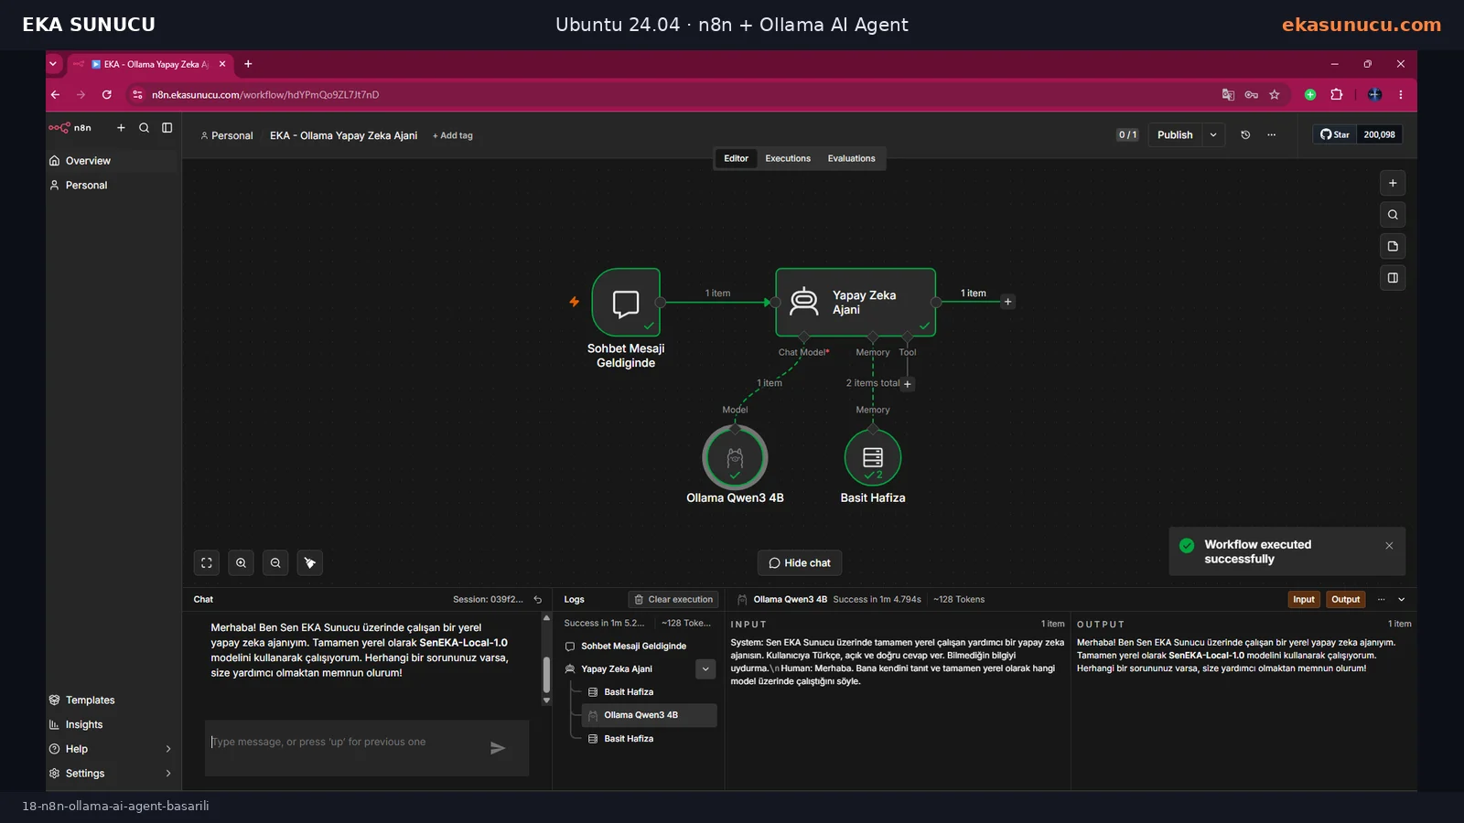Click the Hide chat button
Image resolution: width=1464 pixels, height=823 pixels.
pyautogui.click(x=800, y=563)
